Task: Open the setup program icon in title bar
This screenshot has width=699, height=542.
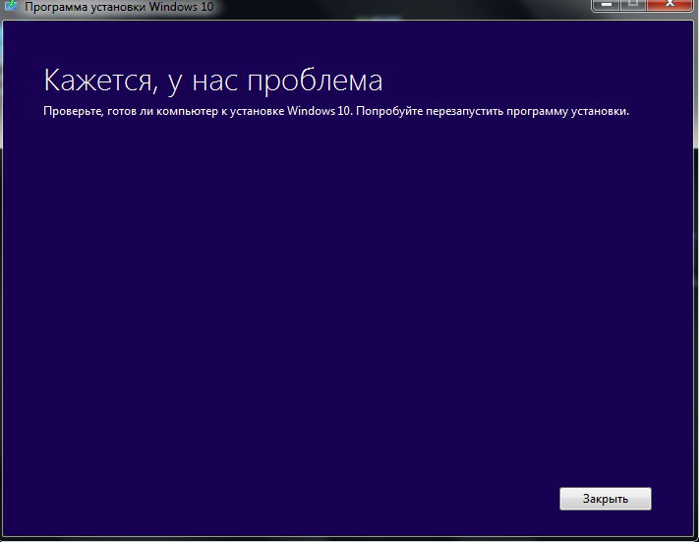Action: (x=11, y=6)
